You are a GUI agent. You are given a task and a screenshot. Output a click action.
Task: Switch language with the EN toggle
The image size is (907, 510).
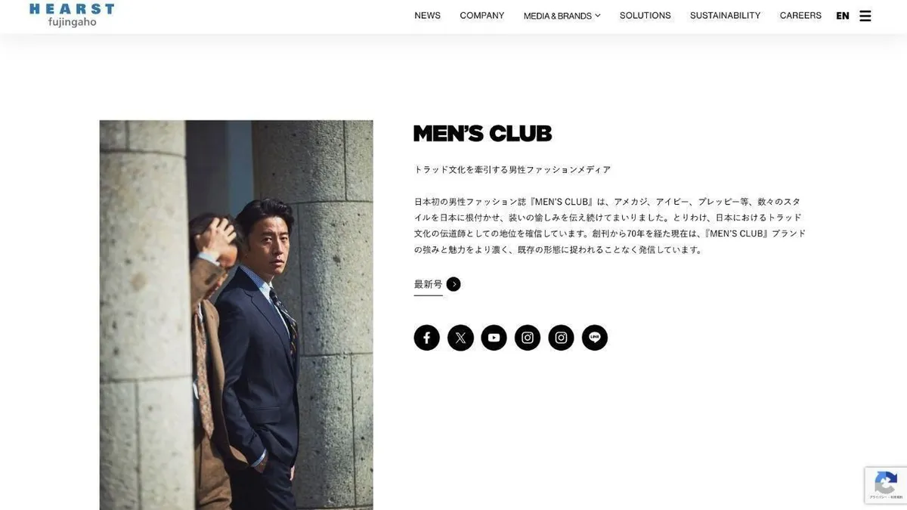click(843, 16)
